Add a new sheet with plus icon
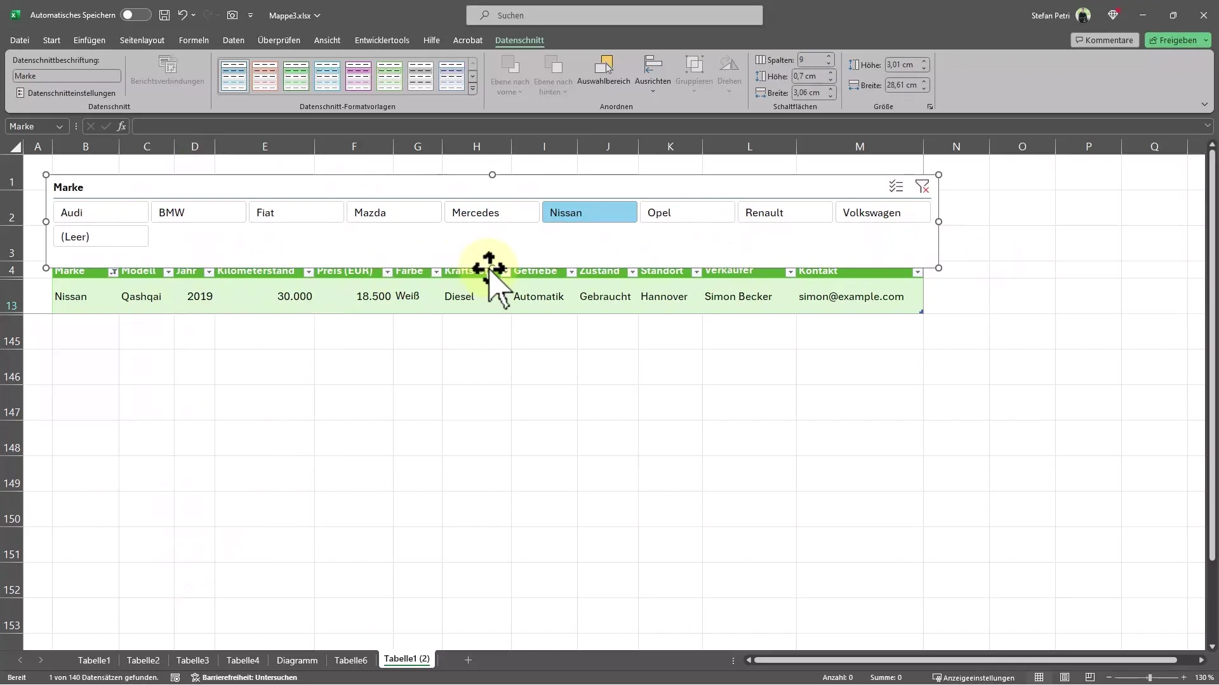Image resolution: width=1219 pixels, height=685 pixels. point(468,660)
